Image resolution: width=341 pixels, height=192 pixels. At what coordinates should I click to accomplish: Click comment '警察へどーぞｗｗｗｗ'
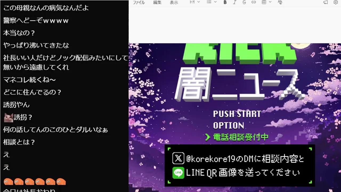36,21
